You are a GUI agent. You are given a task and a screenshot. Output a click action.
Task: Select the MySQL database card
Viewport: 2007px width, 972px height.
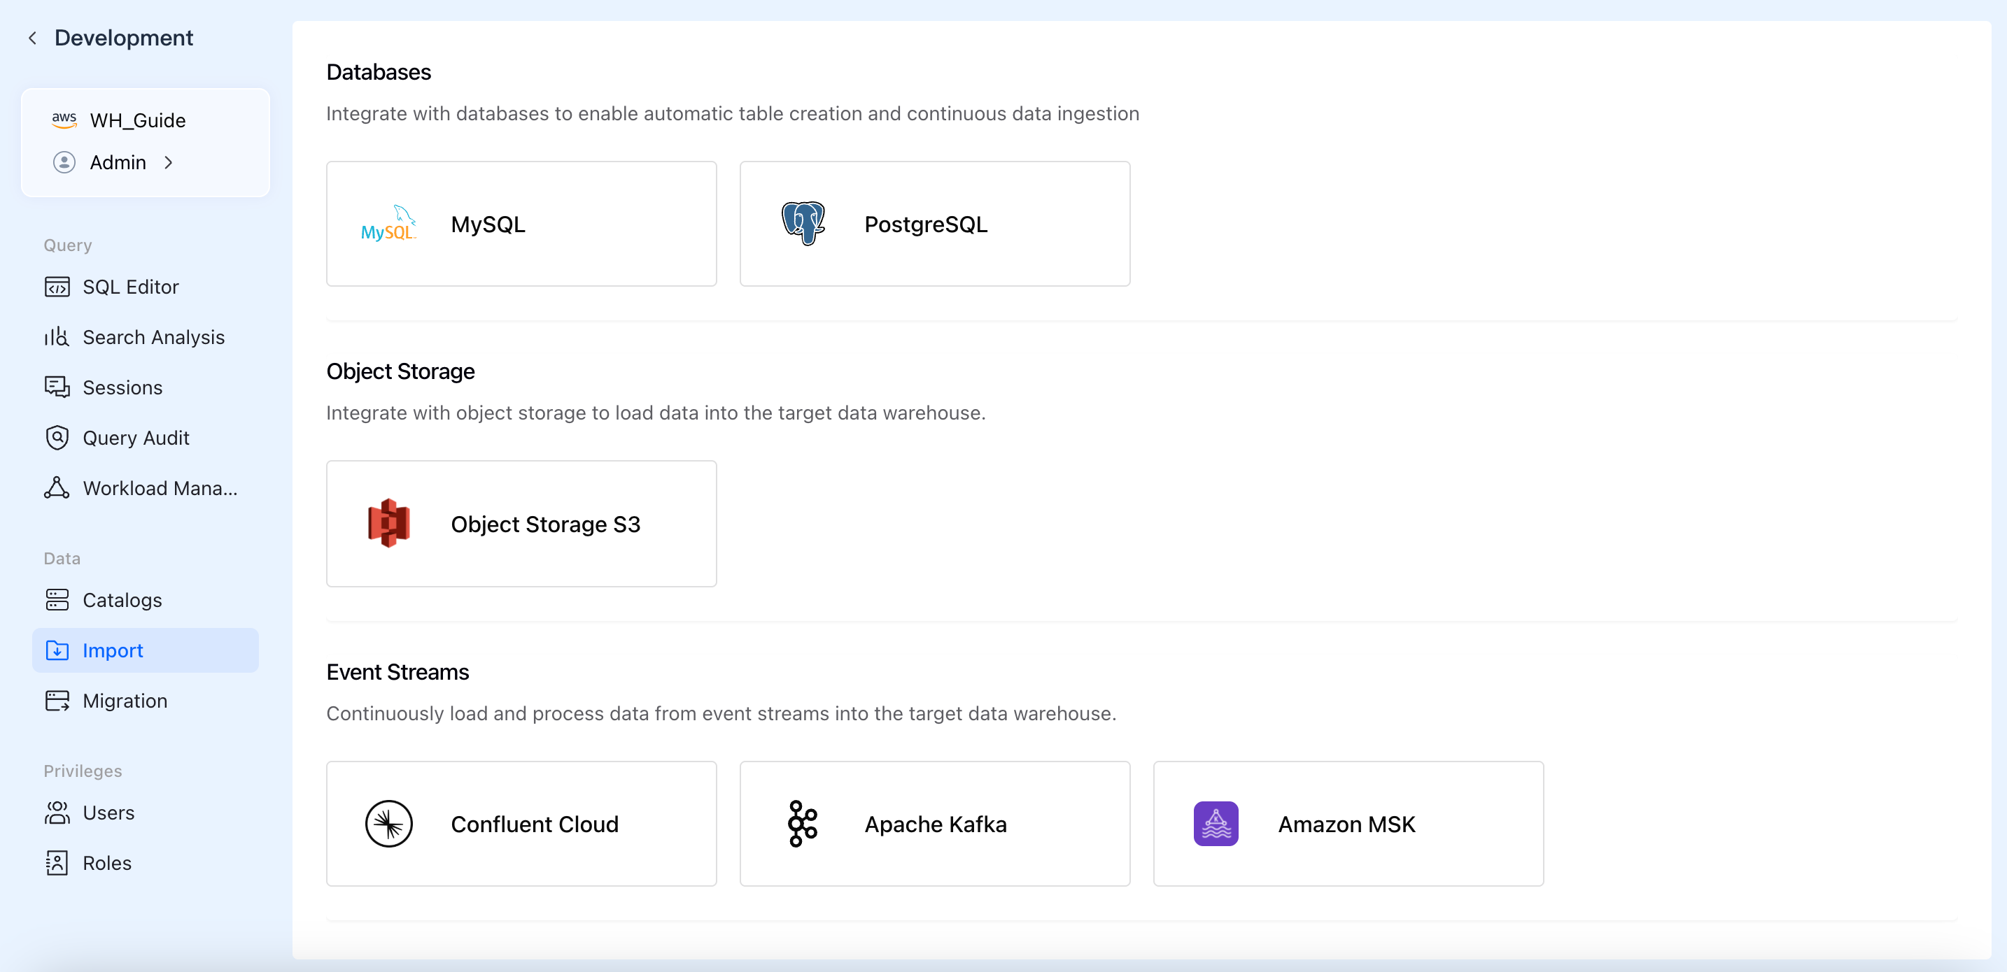pos(521,224)
